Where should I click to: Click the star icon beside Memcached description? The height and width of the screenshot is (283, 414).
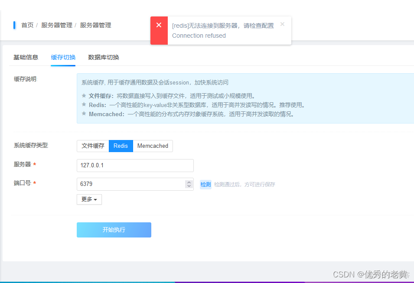tap(84, 114)
